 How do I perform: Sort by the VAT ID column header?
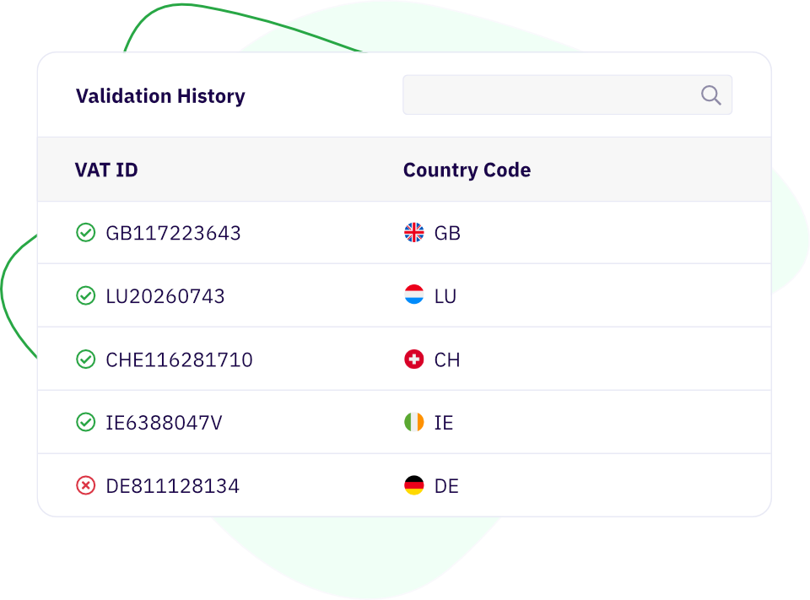click(106, 170)
